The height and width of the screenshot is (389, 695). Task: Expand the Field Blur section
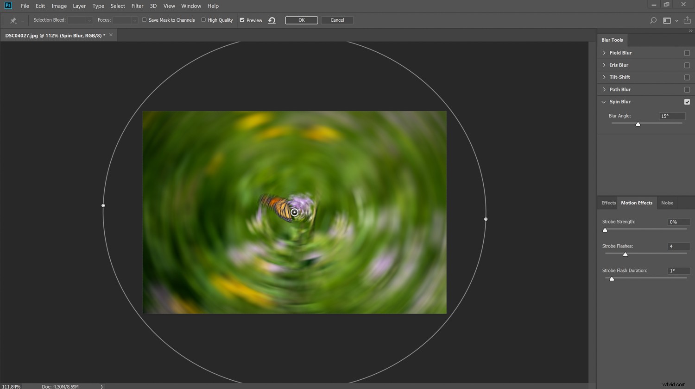coord(604,53)
